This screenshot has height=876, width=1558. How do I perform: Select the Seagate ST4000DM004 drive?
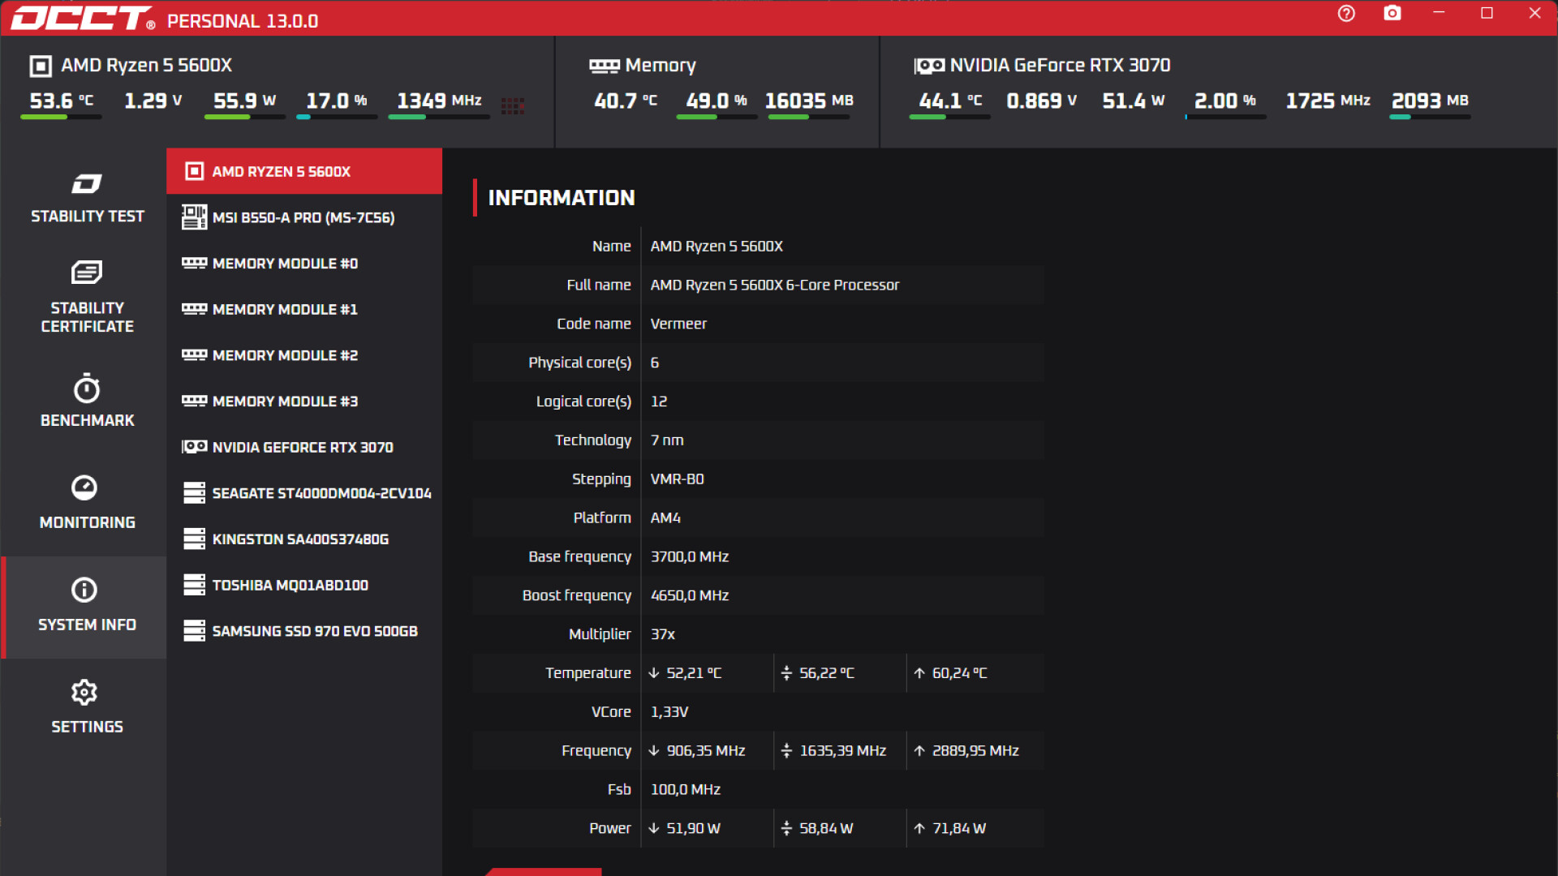303,492
